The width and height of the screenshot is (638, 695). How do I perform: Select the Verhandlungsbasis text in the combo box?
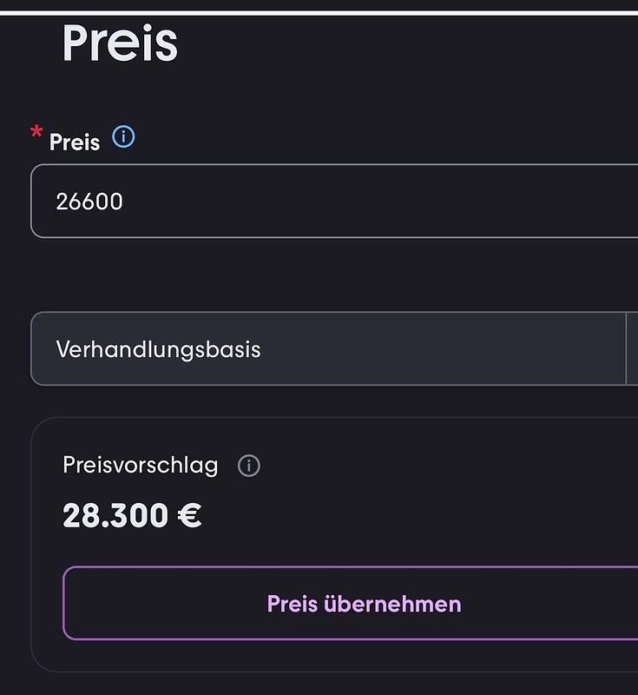coord(158,349)
